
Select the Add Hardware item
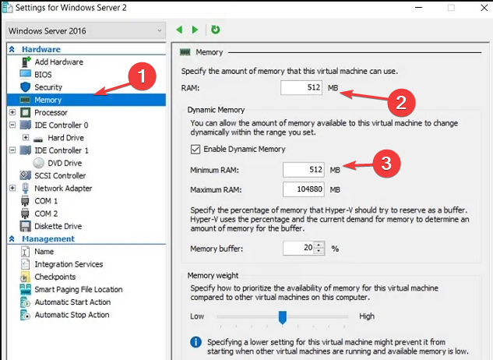coord(58,62)
